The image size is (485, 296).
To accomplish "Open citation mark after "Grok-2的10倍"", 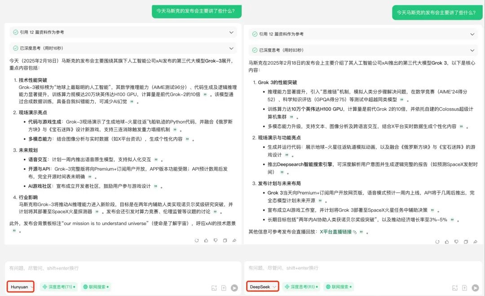I will point(205,95).
